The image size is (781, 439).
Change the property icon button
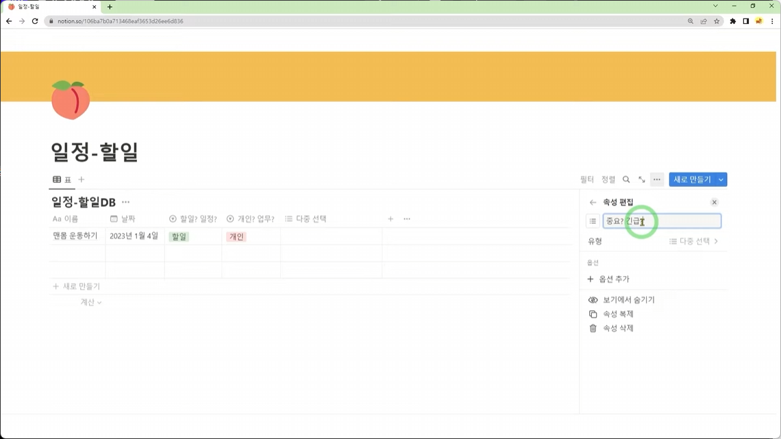pyautogui.click(x=593, y=221)
